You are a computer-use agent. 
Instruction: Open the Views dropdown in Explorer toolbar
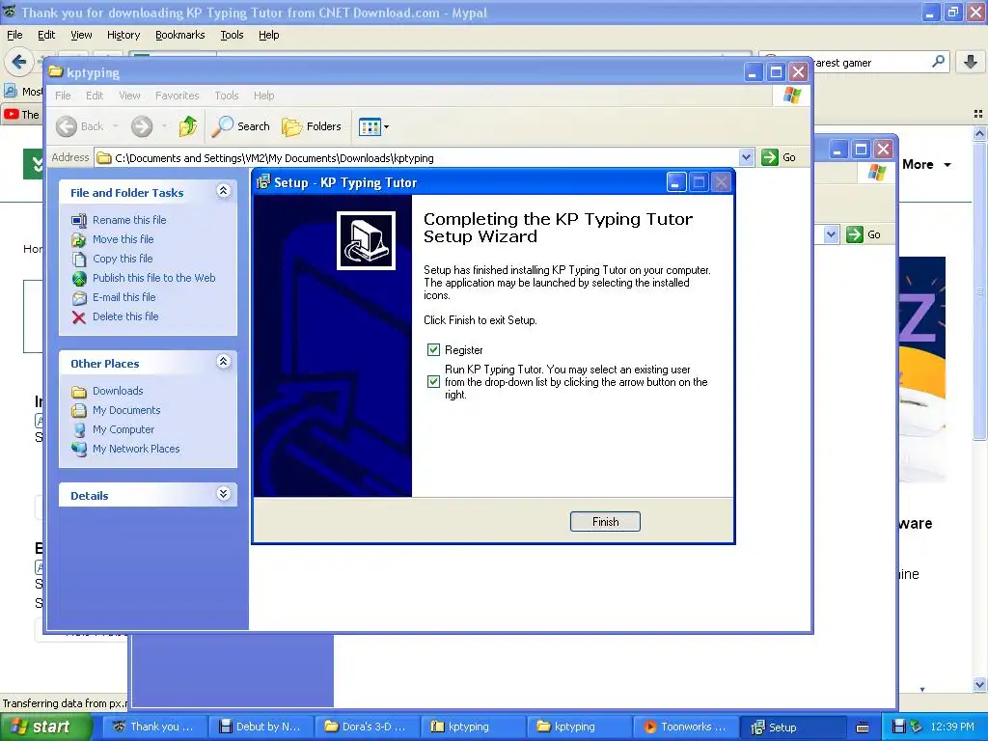pyautogui.click(x=373, y=126)
